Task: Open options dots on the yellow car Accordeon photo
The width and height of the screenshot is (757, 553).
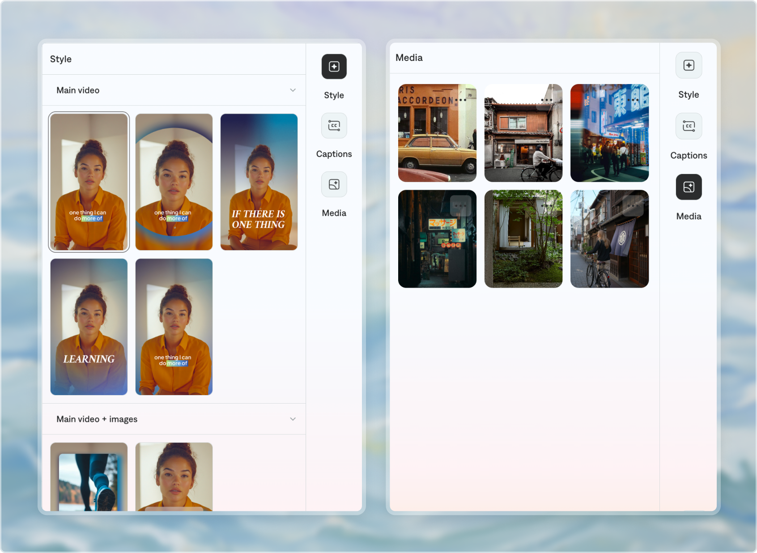Action: pyautogui.click(x=460, y=100)
